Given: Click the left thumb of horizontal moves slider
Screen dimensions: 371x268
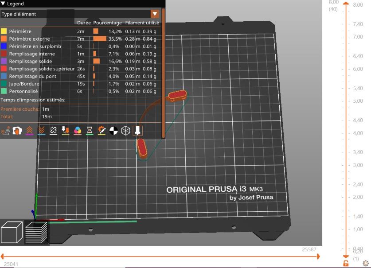Looking at the screenshot, I should 2,256.
